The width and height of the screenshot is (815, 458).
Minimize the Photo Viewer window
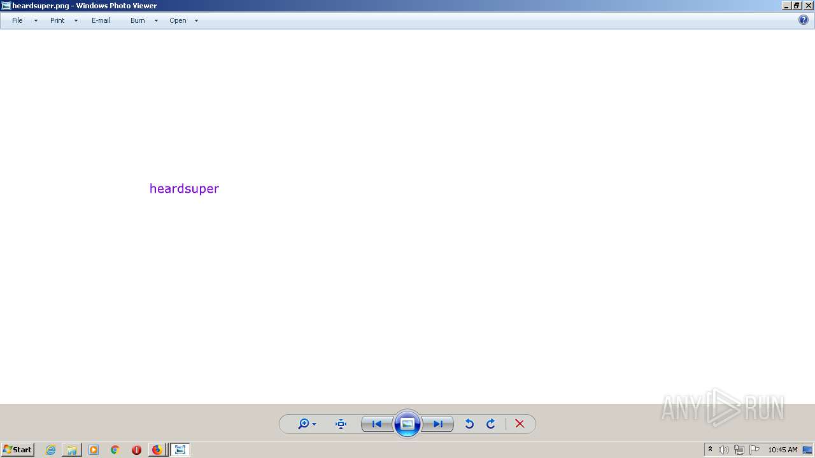[786, 6]
